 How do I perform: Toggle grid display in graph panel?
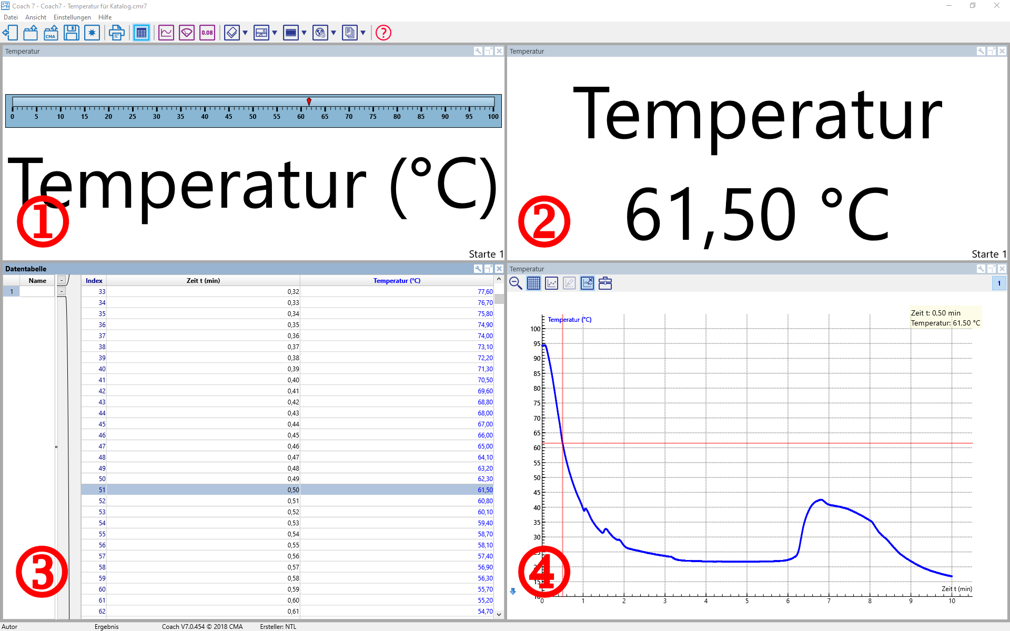(x=533, y=283)
